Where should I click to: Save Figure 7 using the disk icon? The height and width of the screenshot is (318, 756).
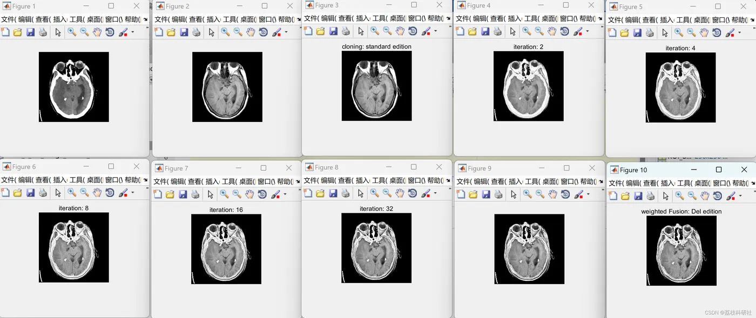(x=183, y=194)
